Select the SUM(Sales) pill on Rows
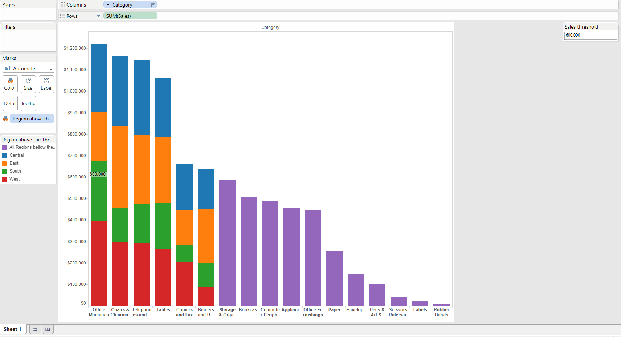 (130, 16)
